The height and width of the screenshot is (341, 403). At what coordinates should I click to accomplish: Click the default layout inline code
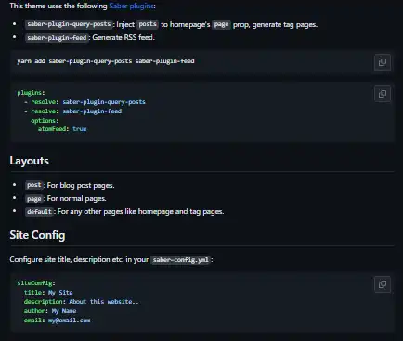(39, 212)
